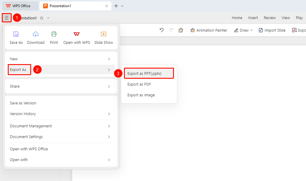Open the hamburger main menu icon
The width and height of the screenshot is (306, 181).
[7, 18]
